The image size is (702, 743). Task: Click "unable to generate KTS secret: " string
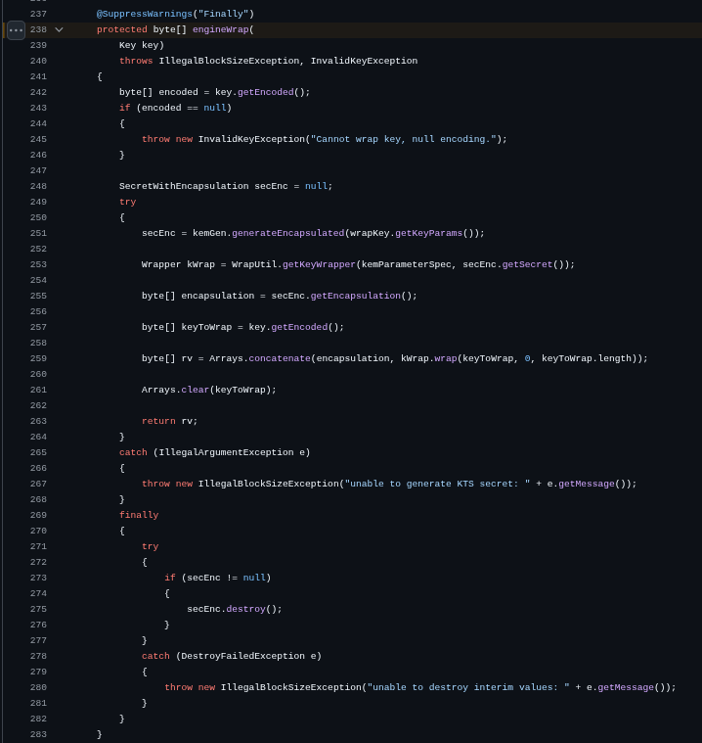pyautogui.click(x=437, y=484)
